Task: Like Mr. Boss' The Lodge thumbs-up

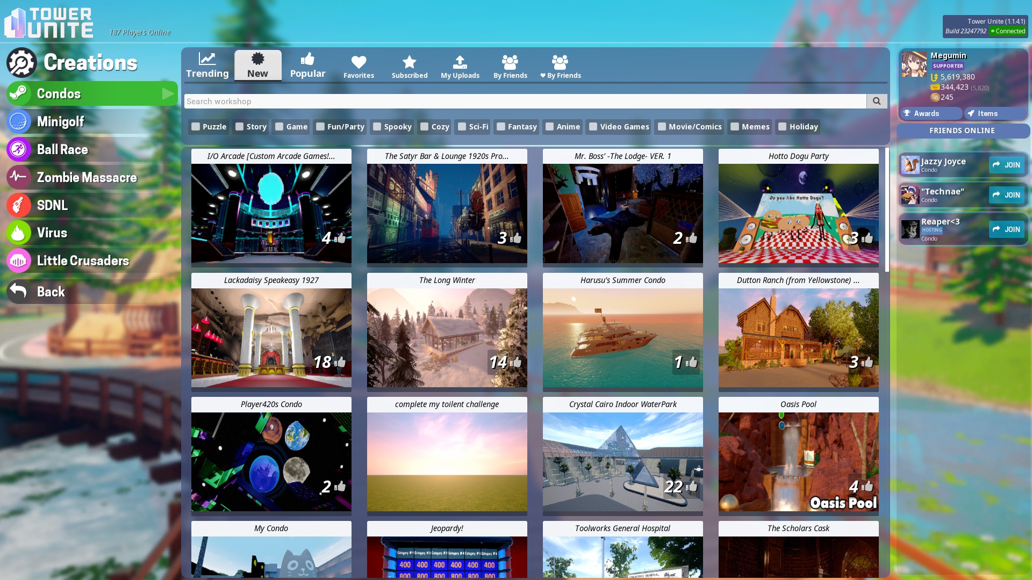Action: (x=692, y=237)
